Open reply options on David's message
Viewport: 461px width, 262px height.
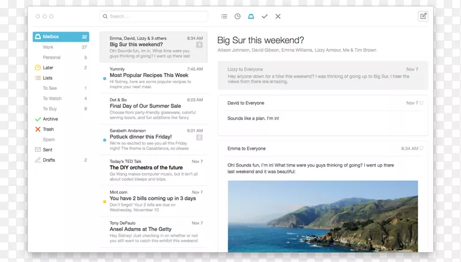pos(421,103)
